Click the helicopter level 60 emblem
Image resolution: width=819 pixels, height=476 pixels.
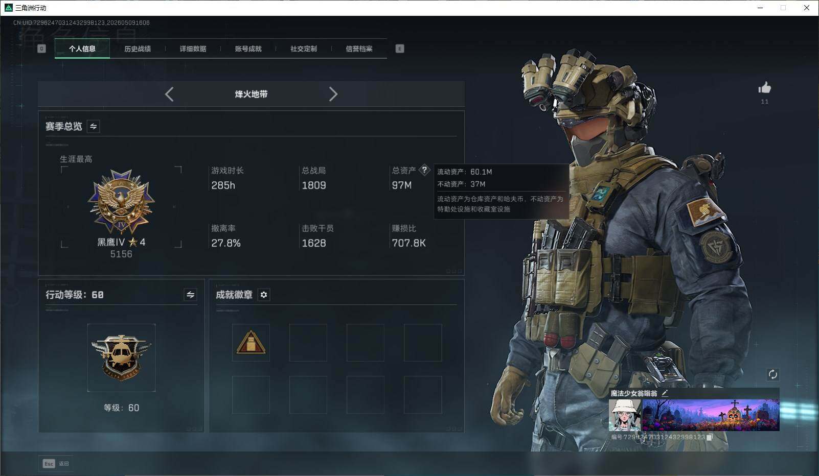pyautogui.click(x=121, y=358)
